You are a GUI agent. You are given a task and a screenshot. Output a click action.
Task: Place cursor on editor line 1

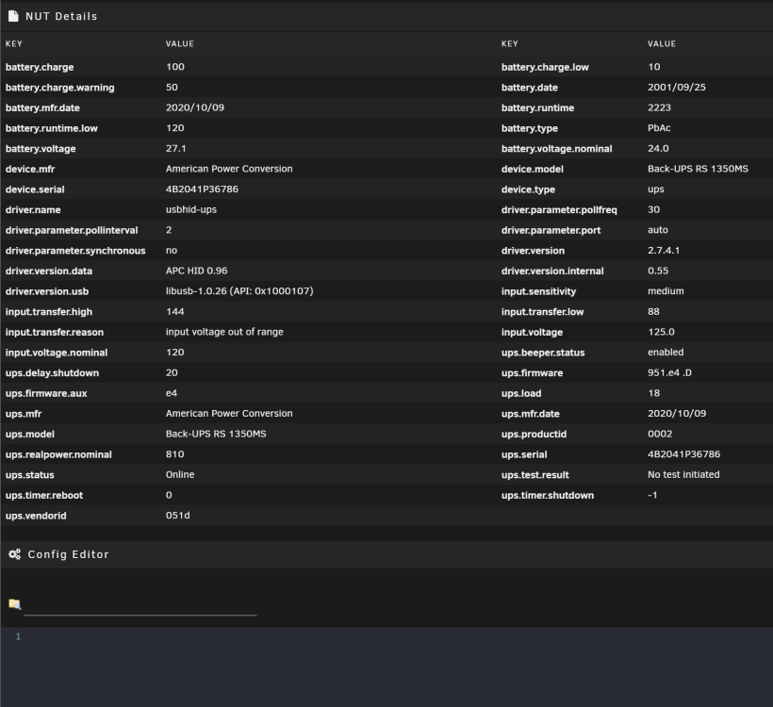(394, 636)
